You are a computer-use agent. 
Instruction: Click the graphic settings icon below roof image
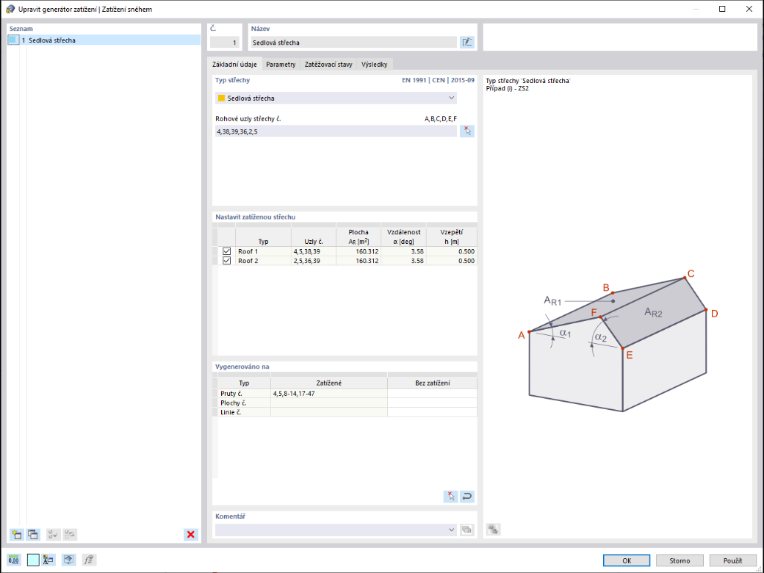(493, 529)
